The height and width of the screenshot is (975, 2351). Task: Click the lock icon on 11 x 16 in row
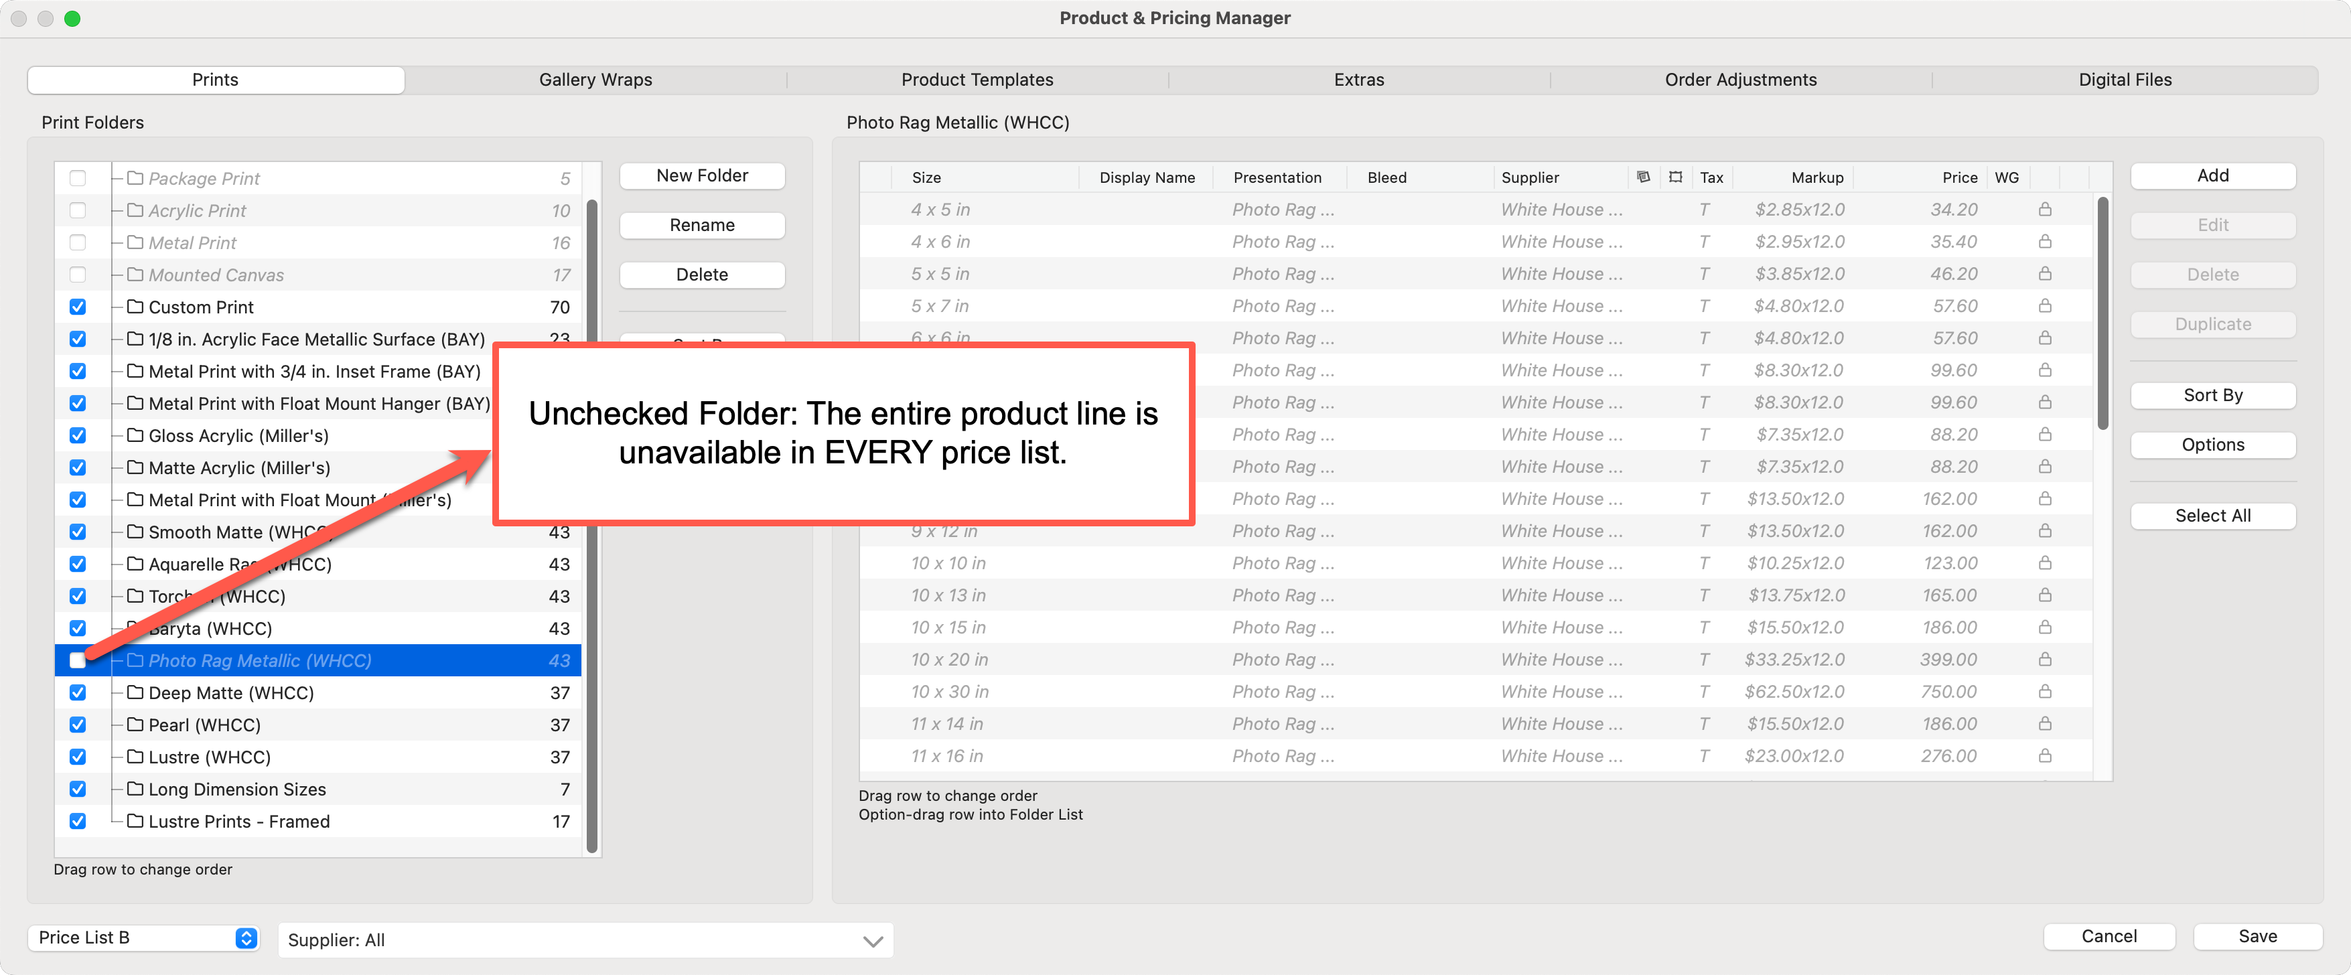coord(2044,756)
